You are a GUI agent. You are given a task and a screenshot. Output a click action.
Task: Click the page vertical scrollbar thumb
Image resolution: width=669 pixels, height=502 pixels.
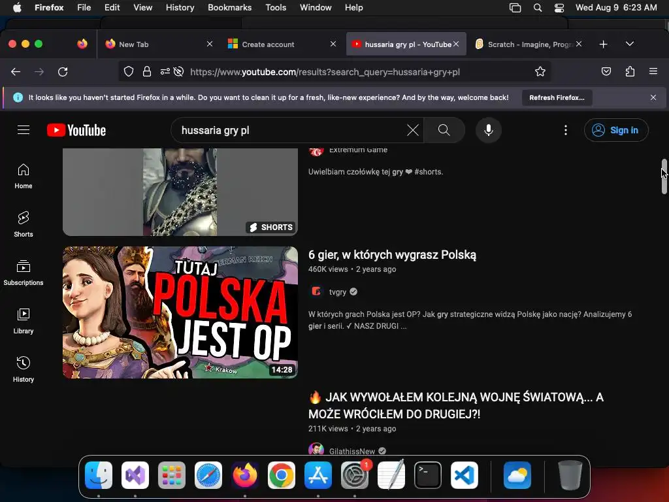pyautogui.click(x=664, y=176)
